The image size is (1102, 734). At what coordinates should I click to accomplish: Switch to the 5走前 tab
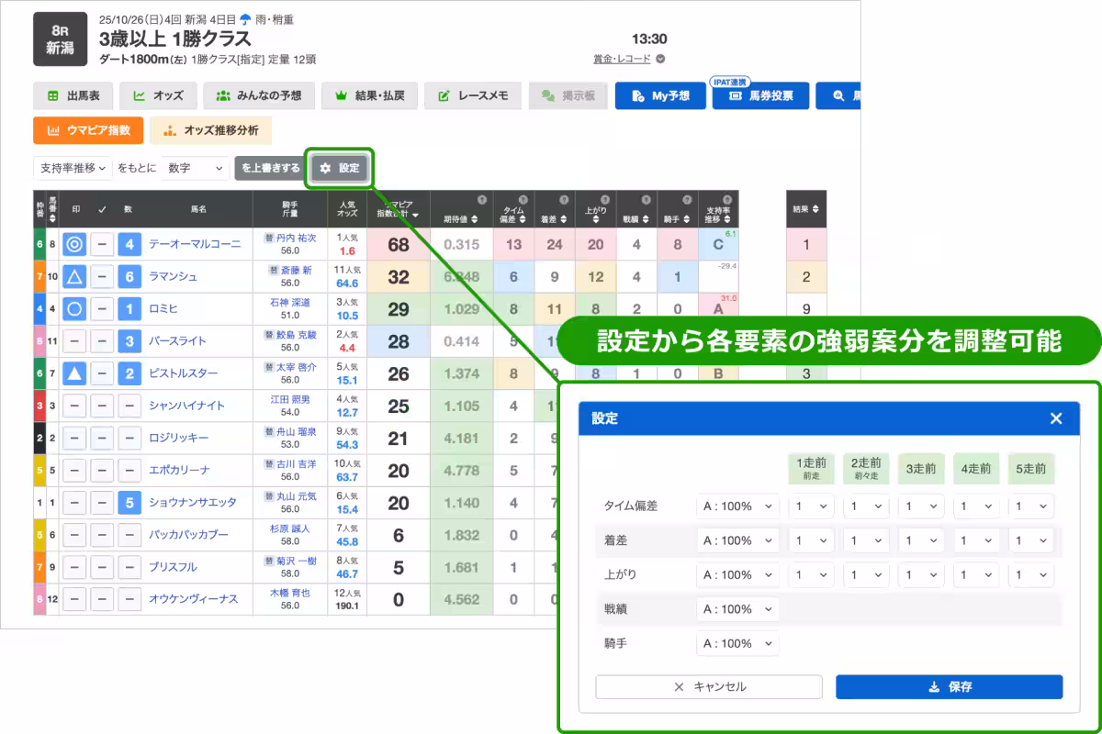coord(1031,468)
